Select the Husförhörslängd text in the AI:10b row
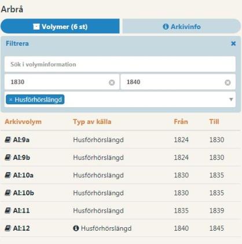 point(98,193)
